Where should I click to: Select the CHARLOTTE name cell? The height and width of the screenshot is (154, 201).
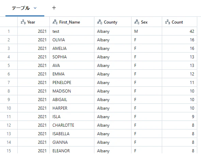pyautogui.click(x=72, y=125)
